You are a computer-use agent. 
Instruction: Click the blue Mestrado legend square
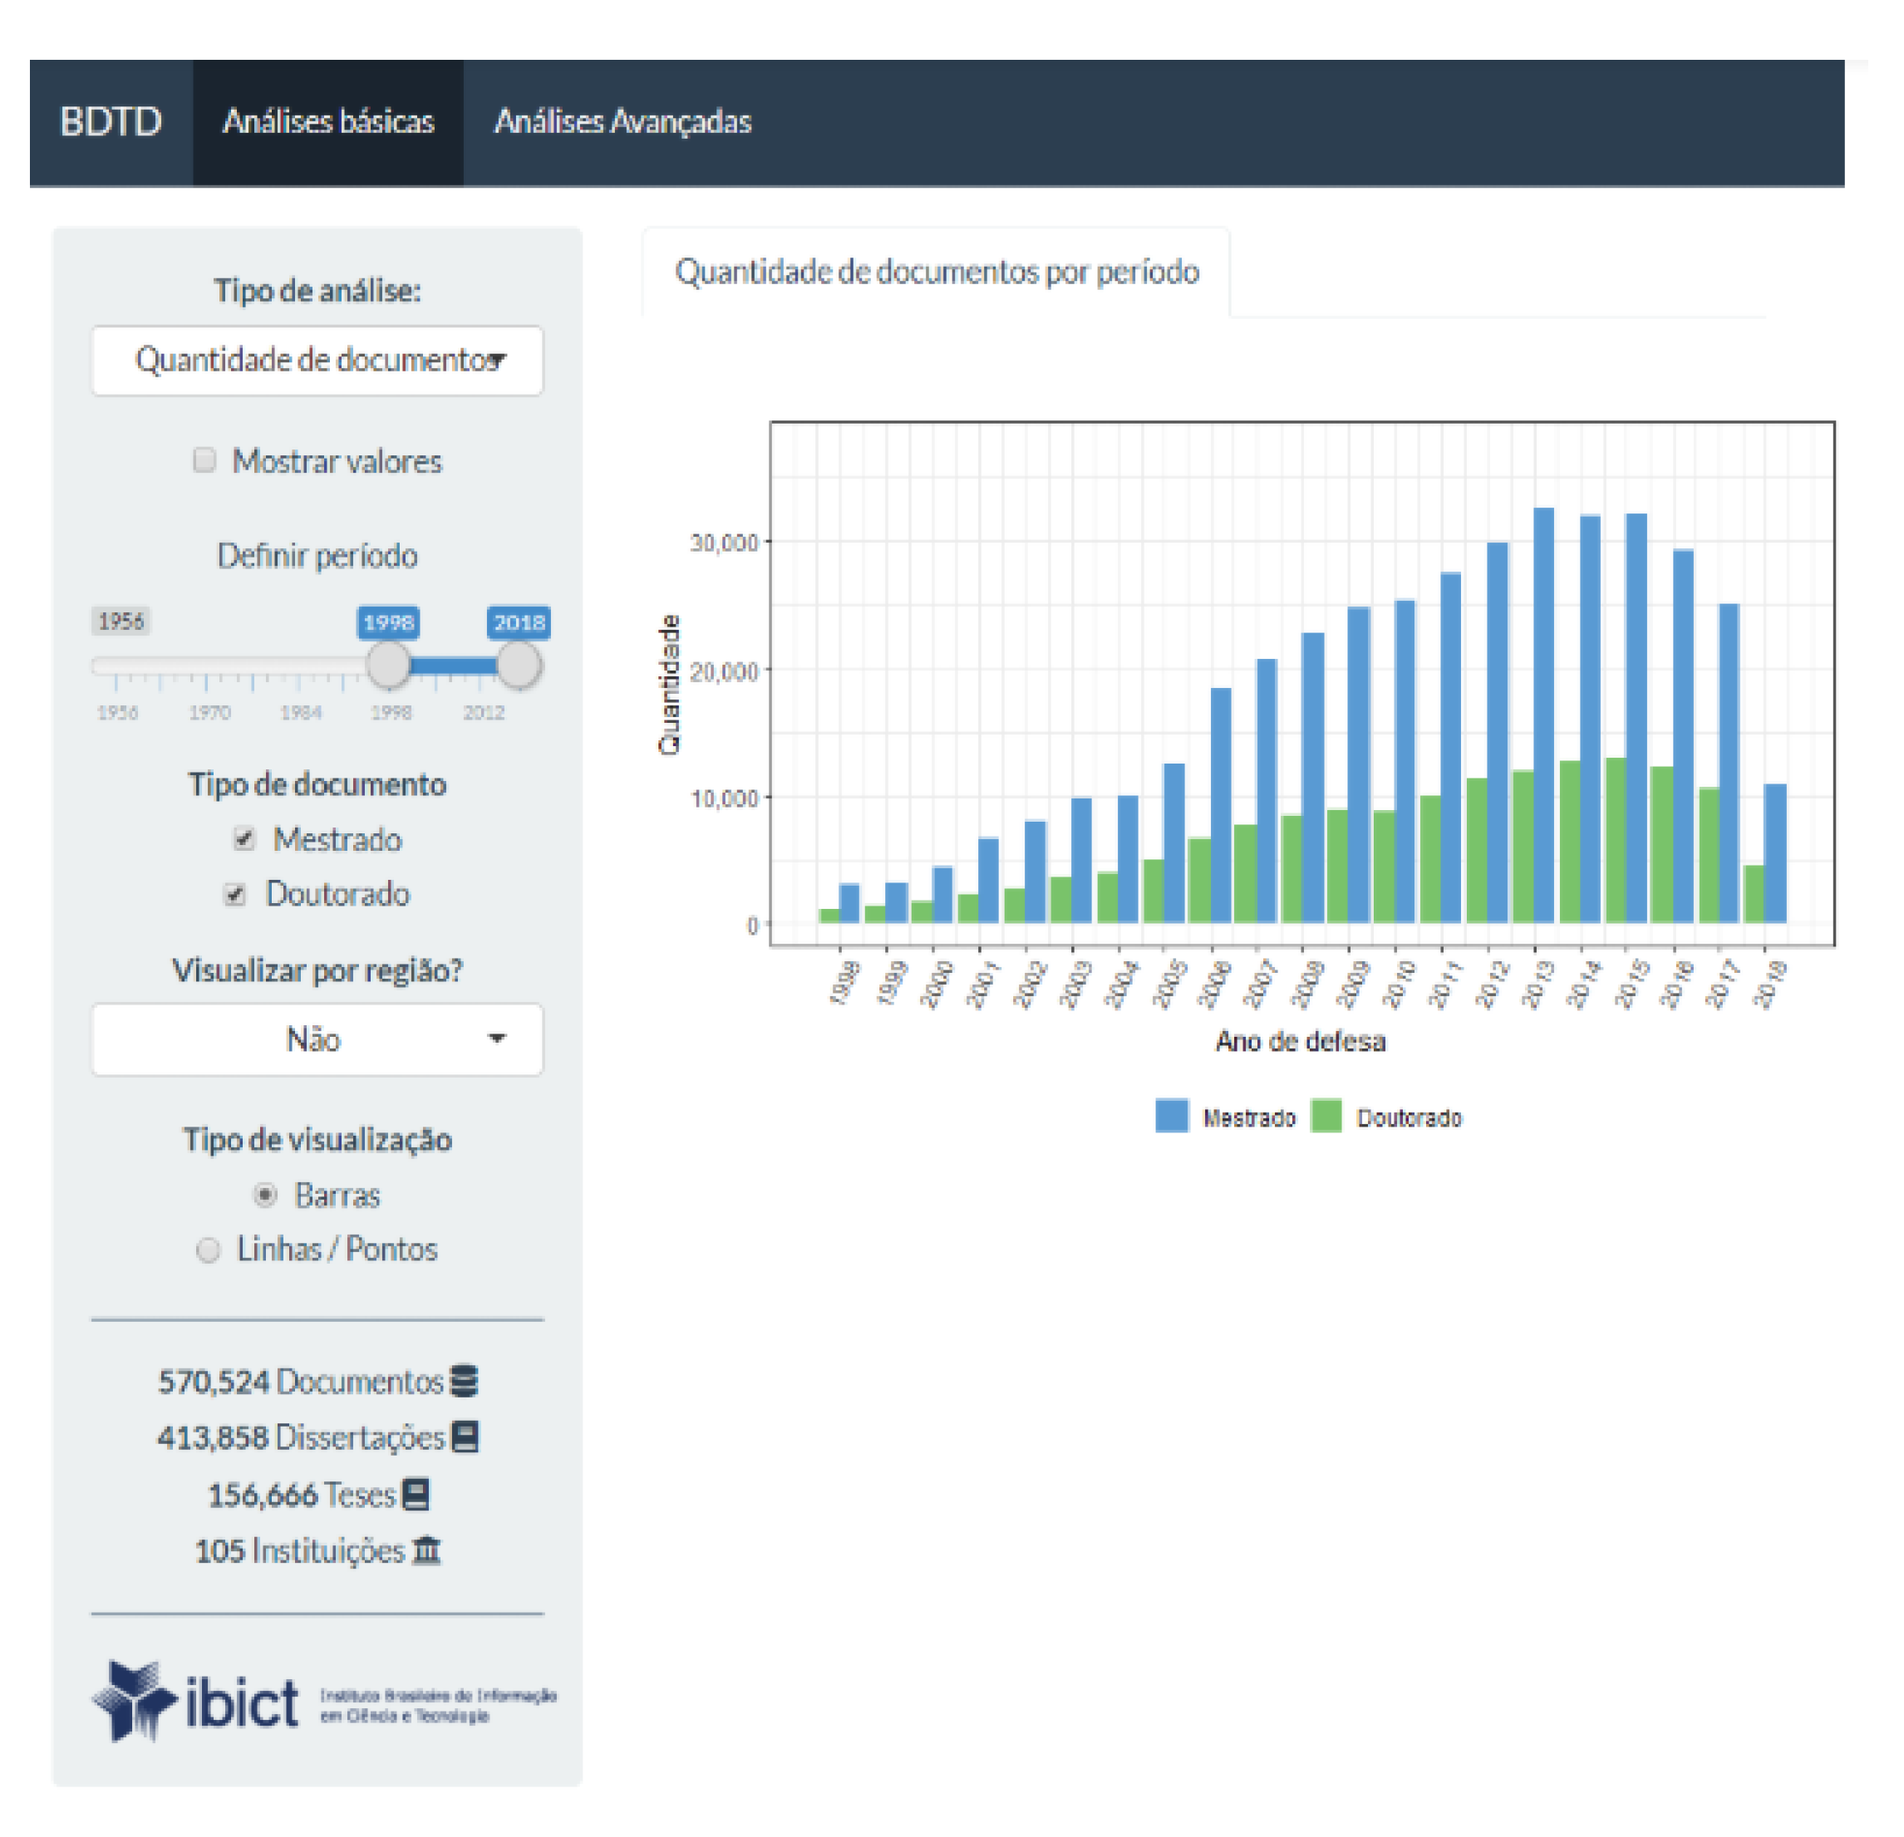(x=1173, y=1117)
